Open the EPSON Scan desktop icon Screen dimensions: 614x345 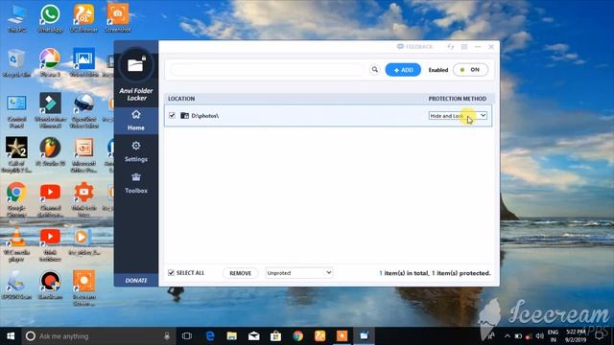tap(16, 285)
